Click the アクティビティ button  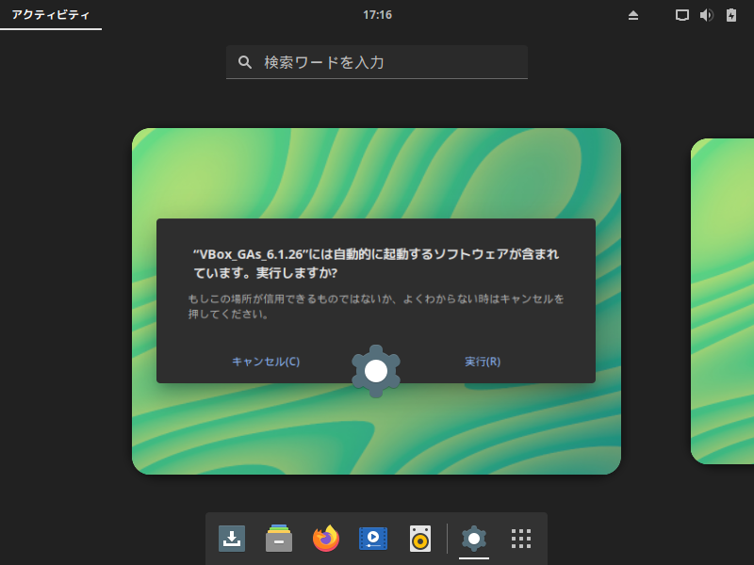pos(51,15)
